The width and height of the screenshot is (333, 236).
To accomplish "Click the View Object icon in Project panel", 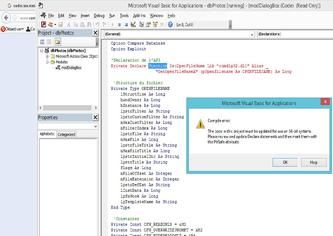I will (49, 42).
